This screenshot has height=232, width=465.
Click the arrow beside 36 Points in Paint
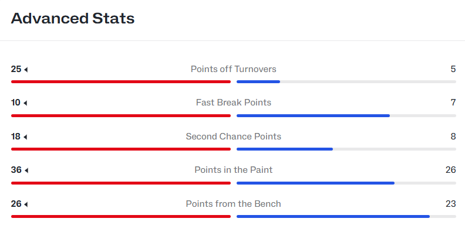pos(26,170)
